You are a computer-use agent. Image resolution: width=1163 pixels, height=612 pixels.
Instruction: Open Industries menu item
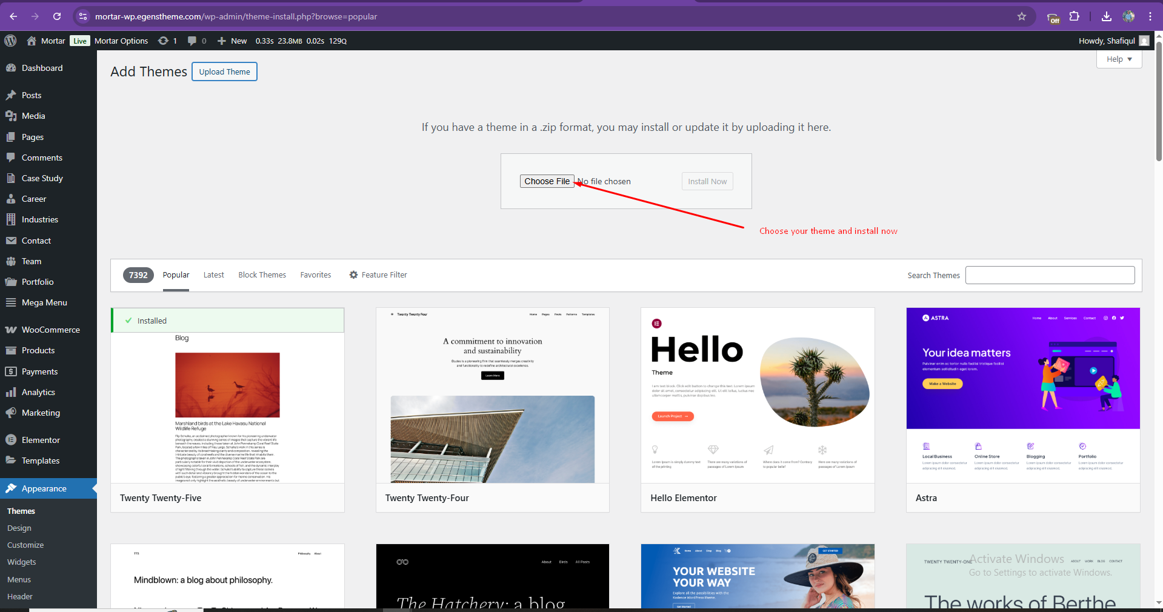click(48, 219)
